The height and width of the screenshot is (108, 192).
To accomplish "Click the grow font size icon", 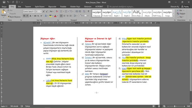I will [44, 11].
